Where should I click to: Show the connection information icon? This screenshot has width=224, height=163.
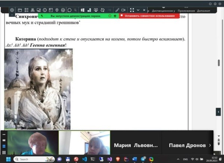45,10
